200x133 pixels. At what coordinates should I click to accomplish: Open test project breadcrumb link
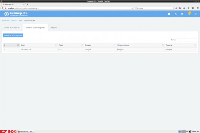click(x=21, y=21)
